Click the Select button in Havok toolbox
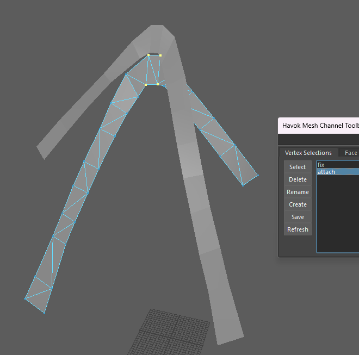 [298, 167]
